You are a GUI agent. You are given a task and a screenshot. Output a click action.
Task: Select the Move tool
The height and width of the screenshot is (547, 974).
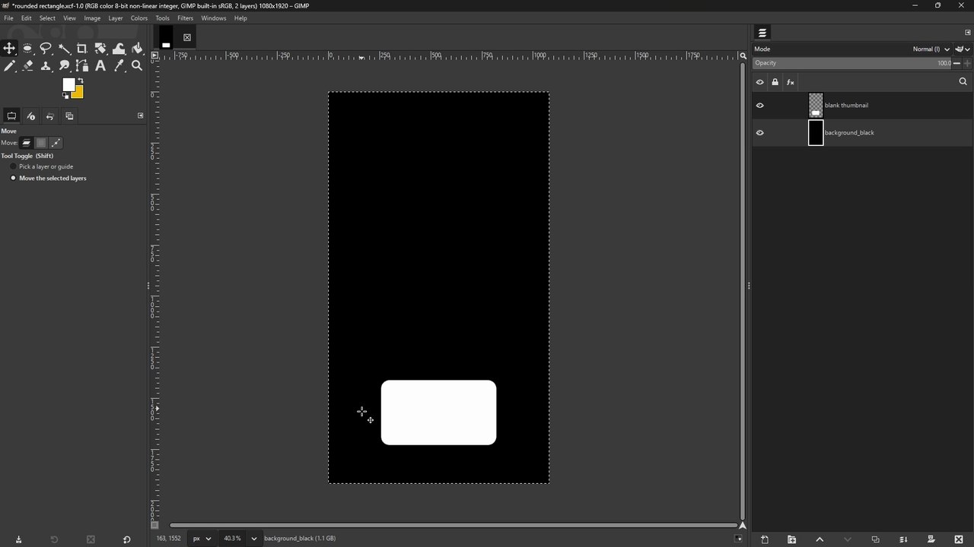9,49
